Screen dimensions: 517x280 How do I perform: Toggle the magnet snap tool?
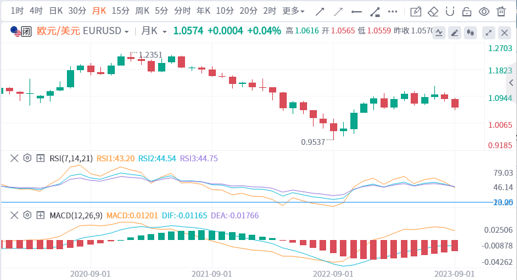pyautogui.click(x=449, y=12)
